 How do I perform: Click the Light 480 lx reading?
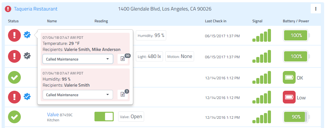(150, 56)
